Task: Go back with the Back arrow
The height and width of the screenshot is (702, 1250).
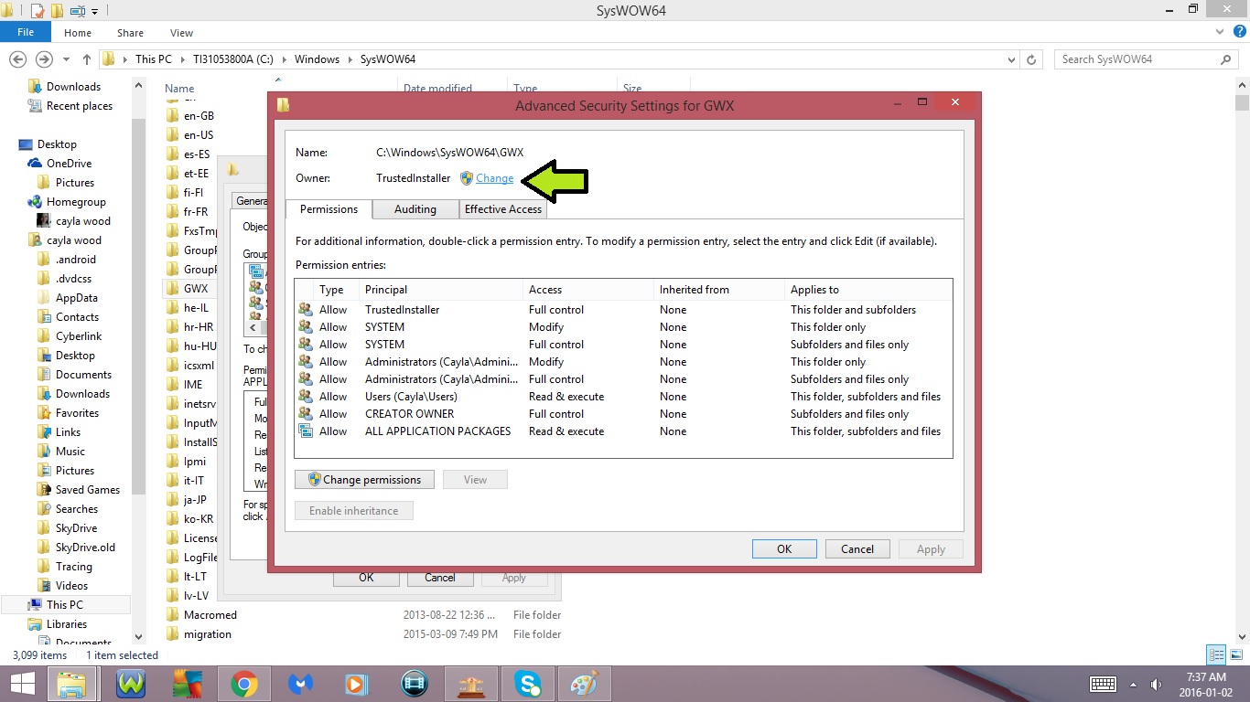Action: pos(17,59)
